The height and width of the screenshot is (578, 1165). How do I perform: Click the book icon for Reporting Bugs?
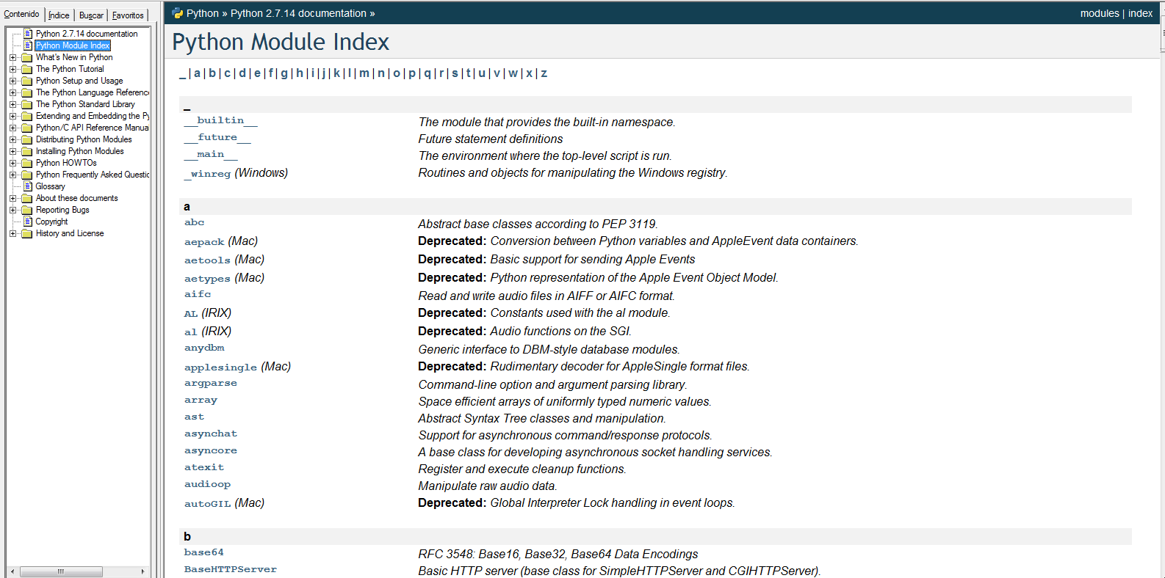pos(27,210)
